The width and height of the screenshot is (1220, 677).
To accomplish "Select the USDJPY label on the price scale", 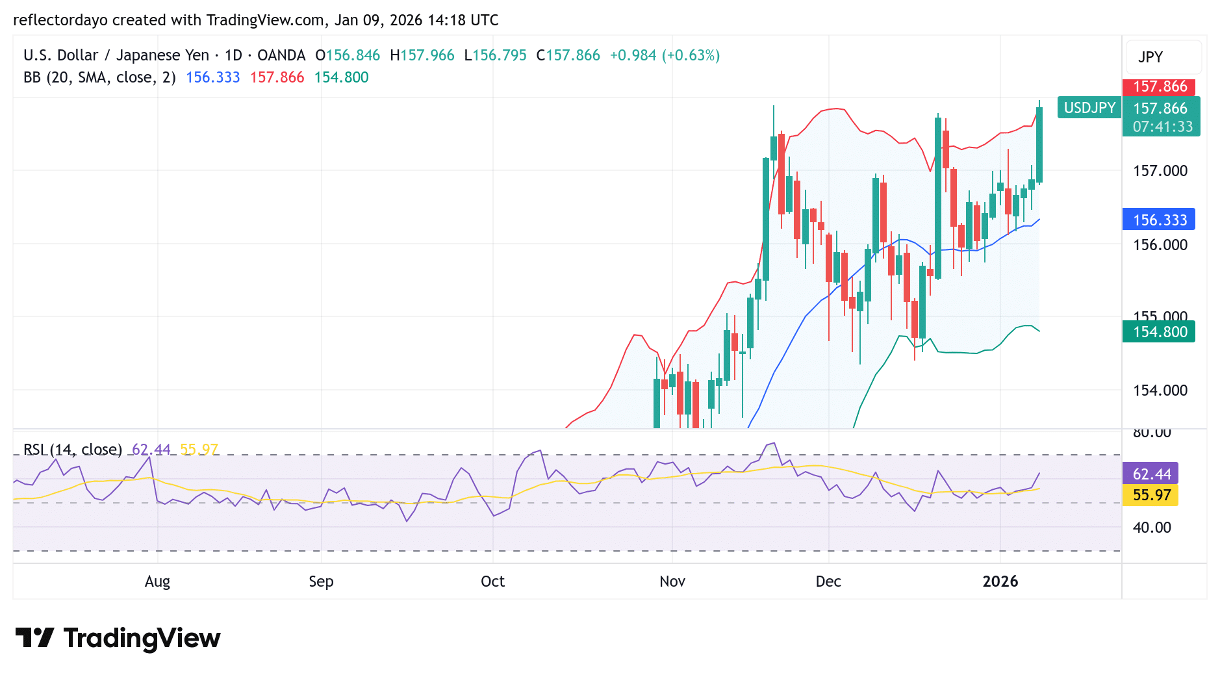I will pyautogui.click(x=1089, y=108).
